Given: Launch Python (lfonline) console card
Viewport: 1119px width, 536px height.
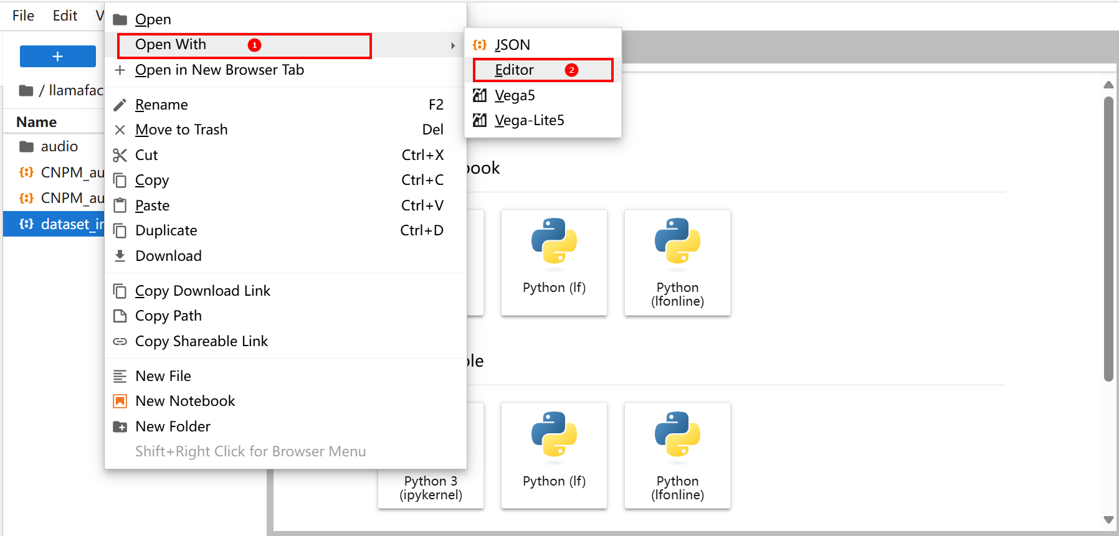Looking at the screenshot, I should click(x=677, y=456).
